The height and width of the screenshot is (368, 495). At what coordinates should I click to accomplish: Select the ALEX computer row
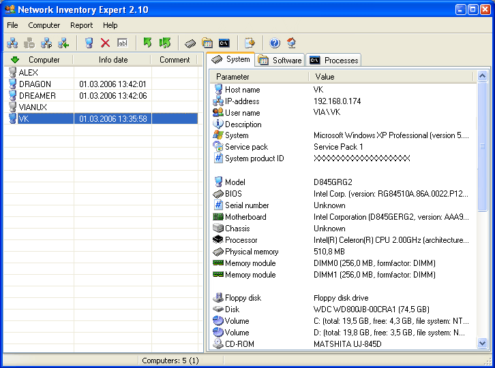coord(101,72)
